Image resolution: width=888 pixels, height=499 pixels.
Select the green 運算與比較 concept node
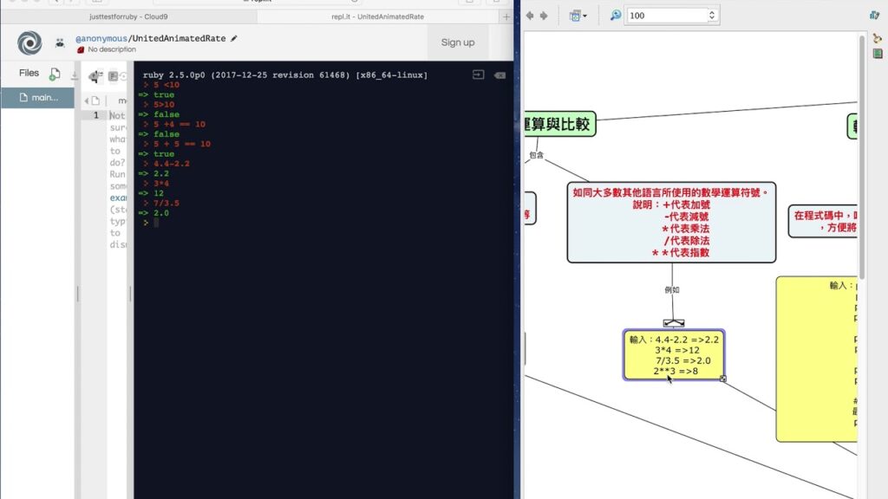coord(559,124)
